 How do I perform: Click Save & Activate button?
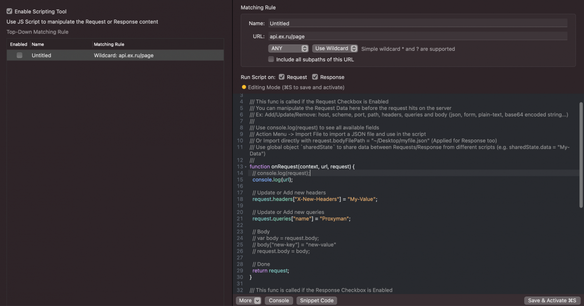pyautogui.click(x=552, y=300)
